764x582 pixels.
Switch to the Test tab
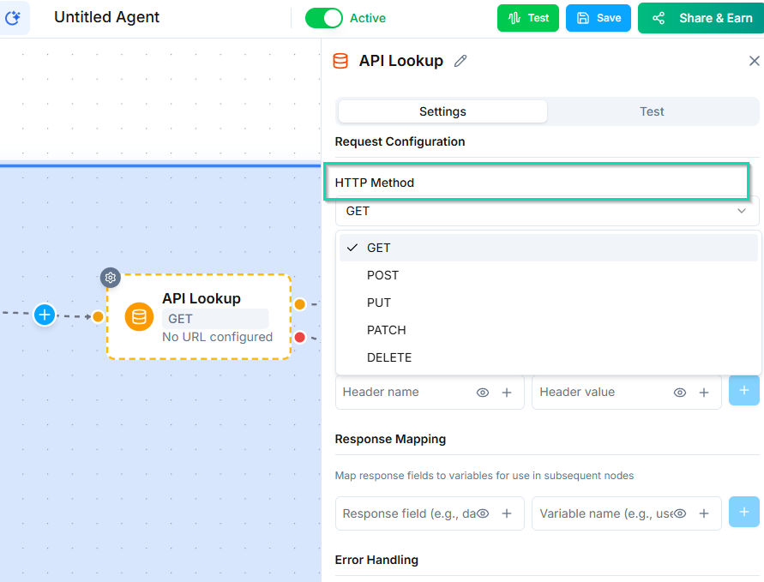coord(652,111)
